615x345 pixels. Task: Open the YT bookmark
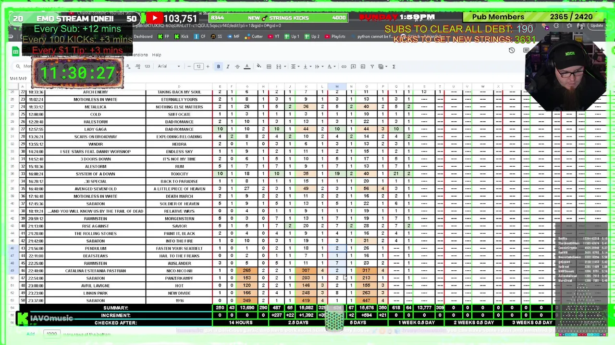point(274,36)
